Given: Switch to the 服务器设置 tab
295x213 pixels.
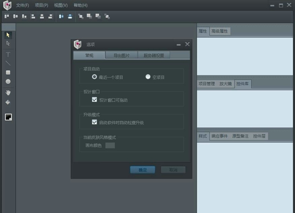Looking at the screenshot, I should pyautogui.click(x=153, y=55).
